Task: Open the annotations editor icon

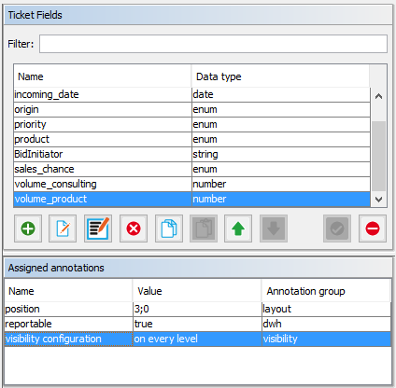Action: point(98,229)
